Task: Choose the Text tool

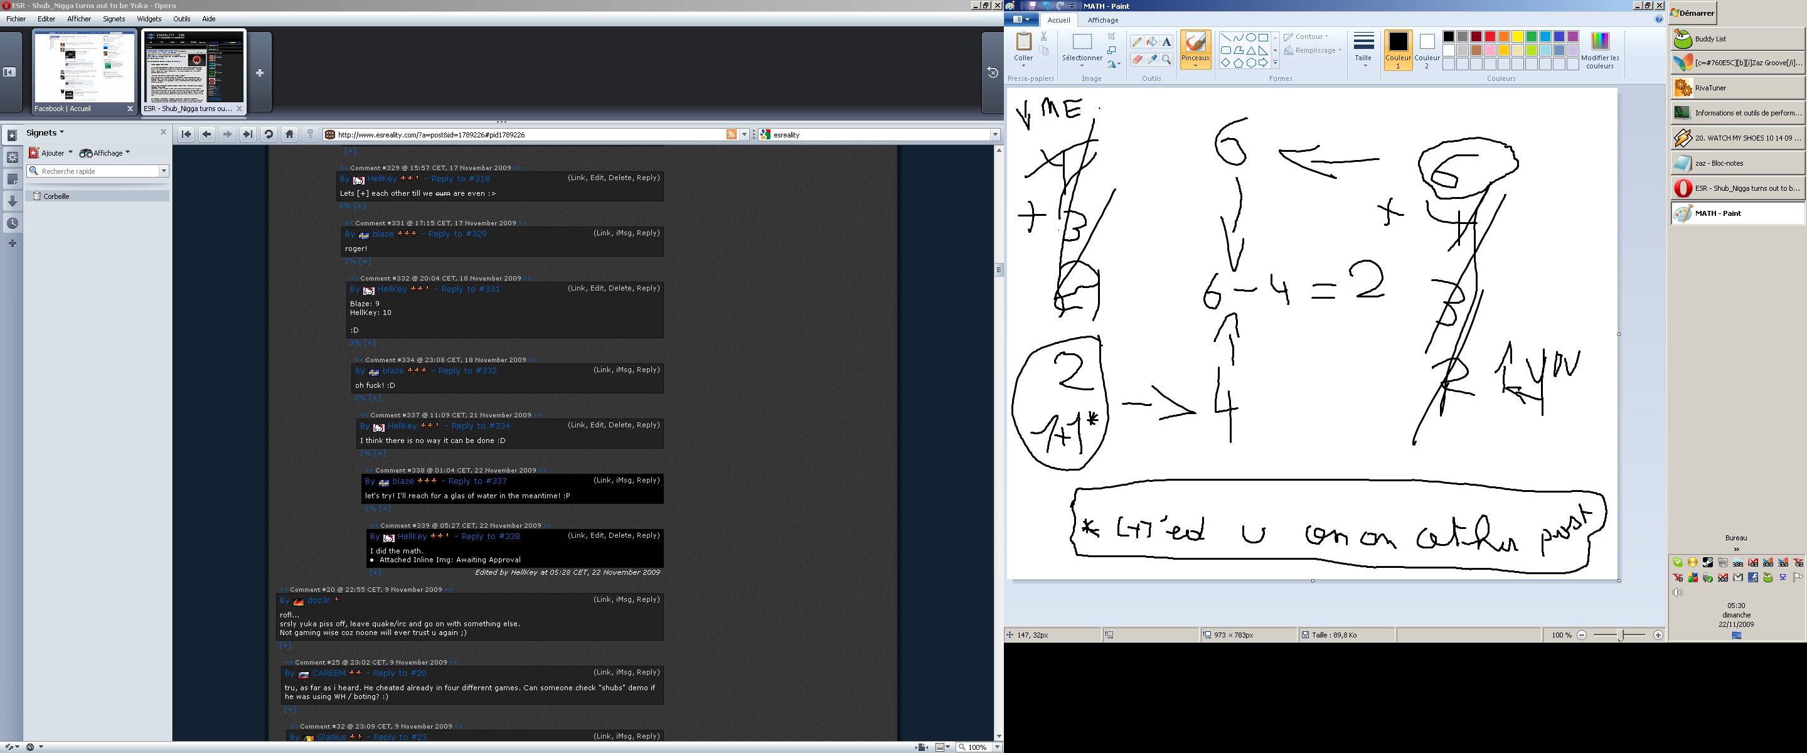Action: 1166,42
